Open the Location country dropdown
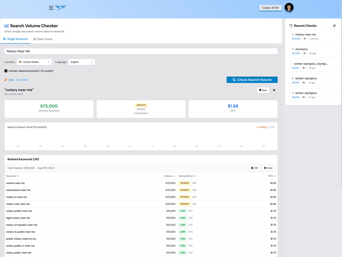The height and width of the screenshot is (257, 342). tap(34, 62)
